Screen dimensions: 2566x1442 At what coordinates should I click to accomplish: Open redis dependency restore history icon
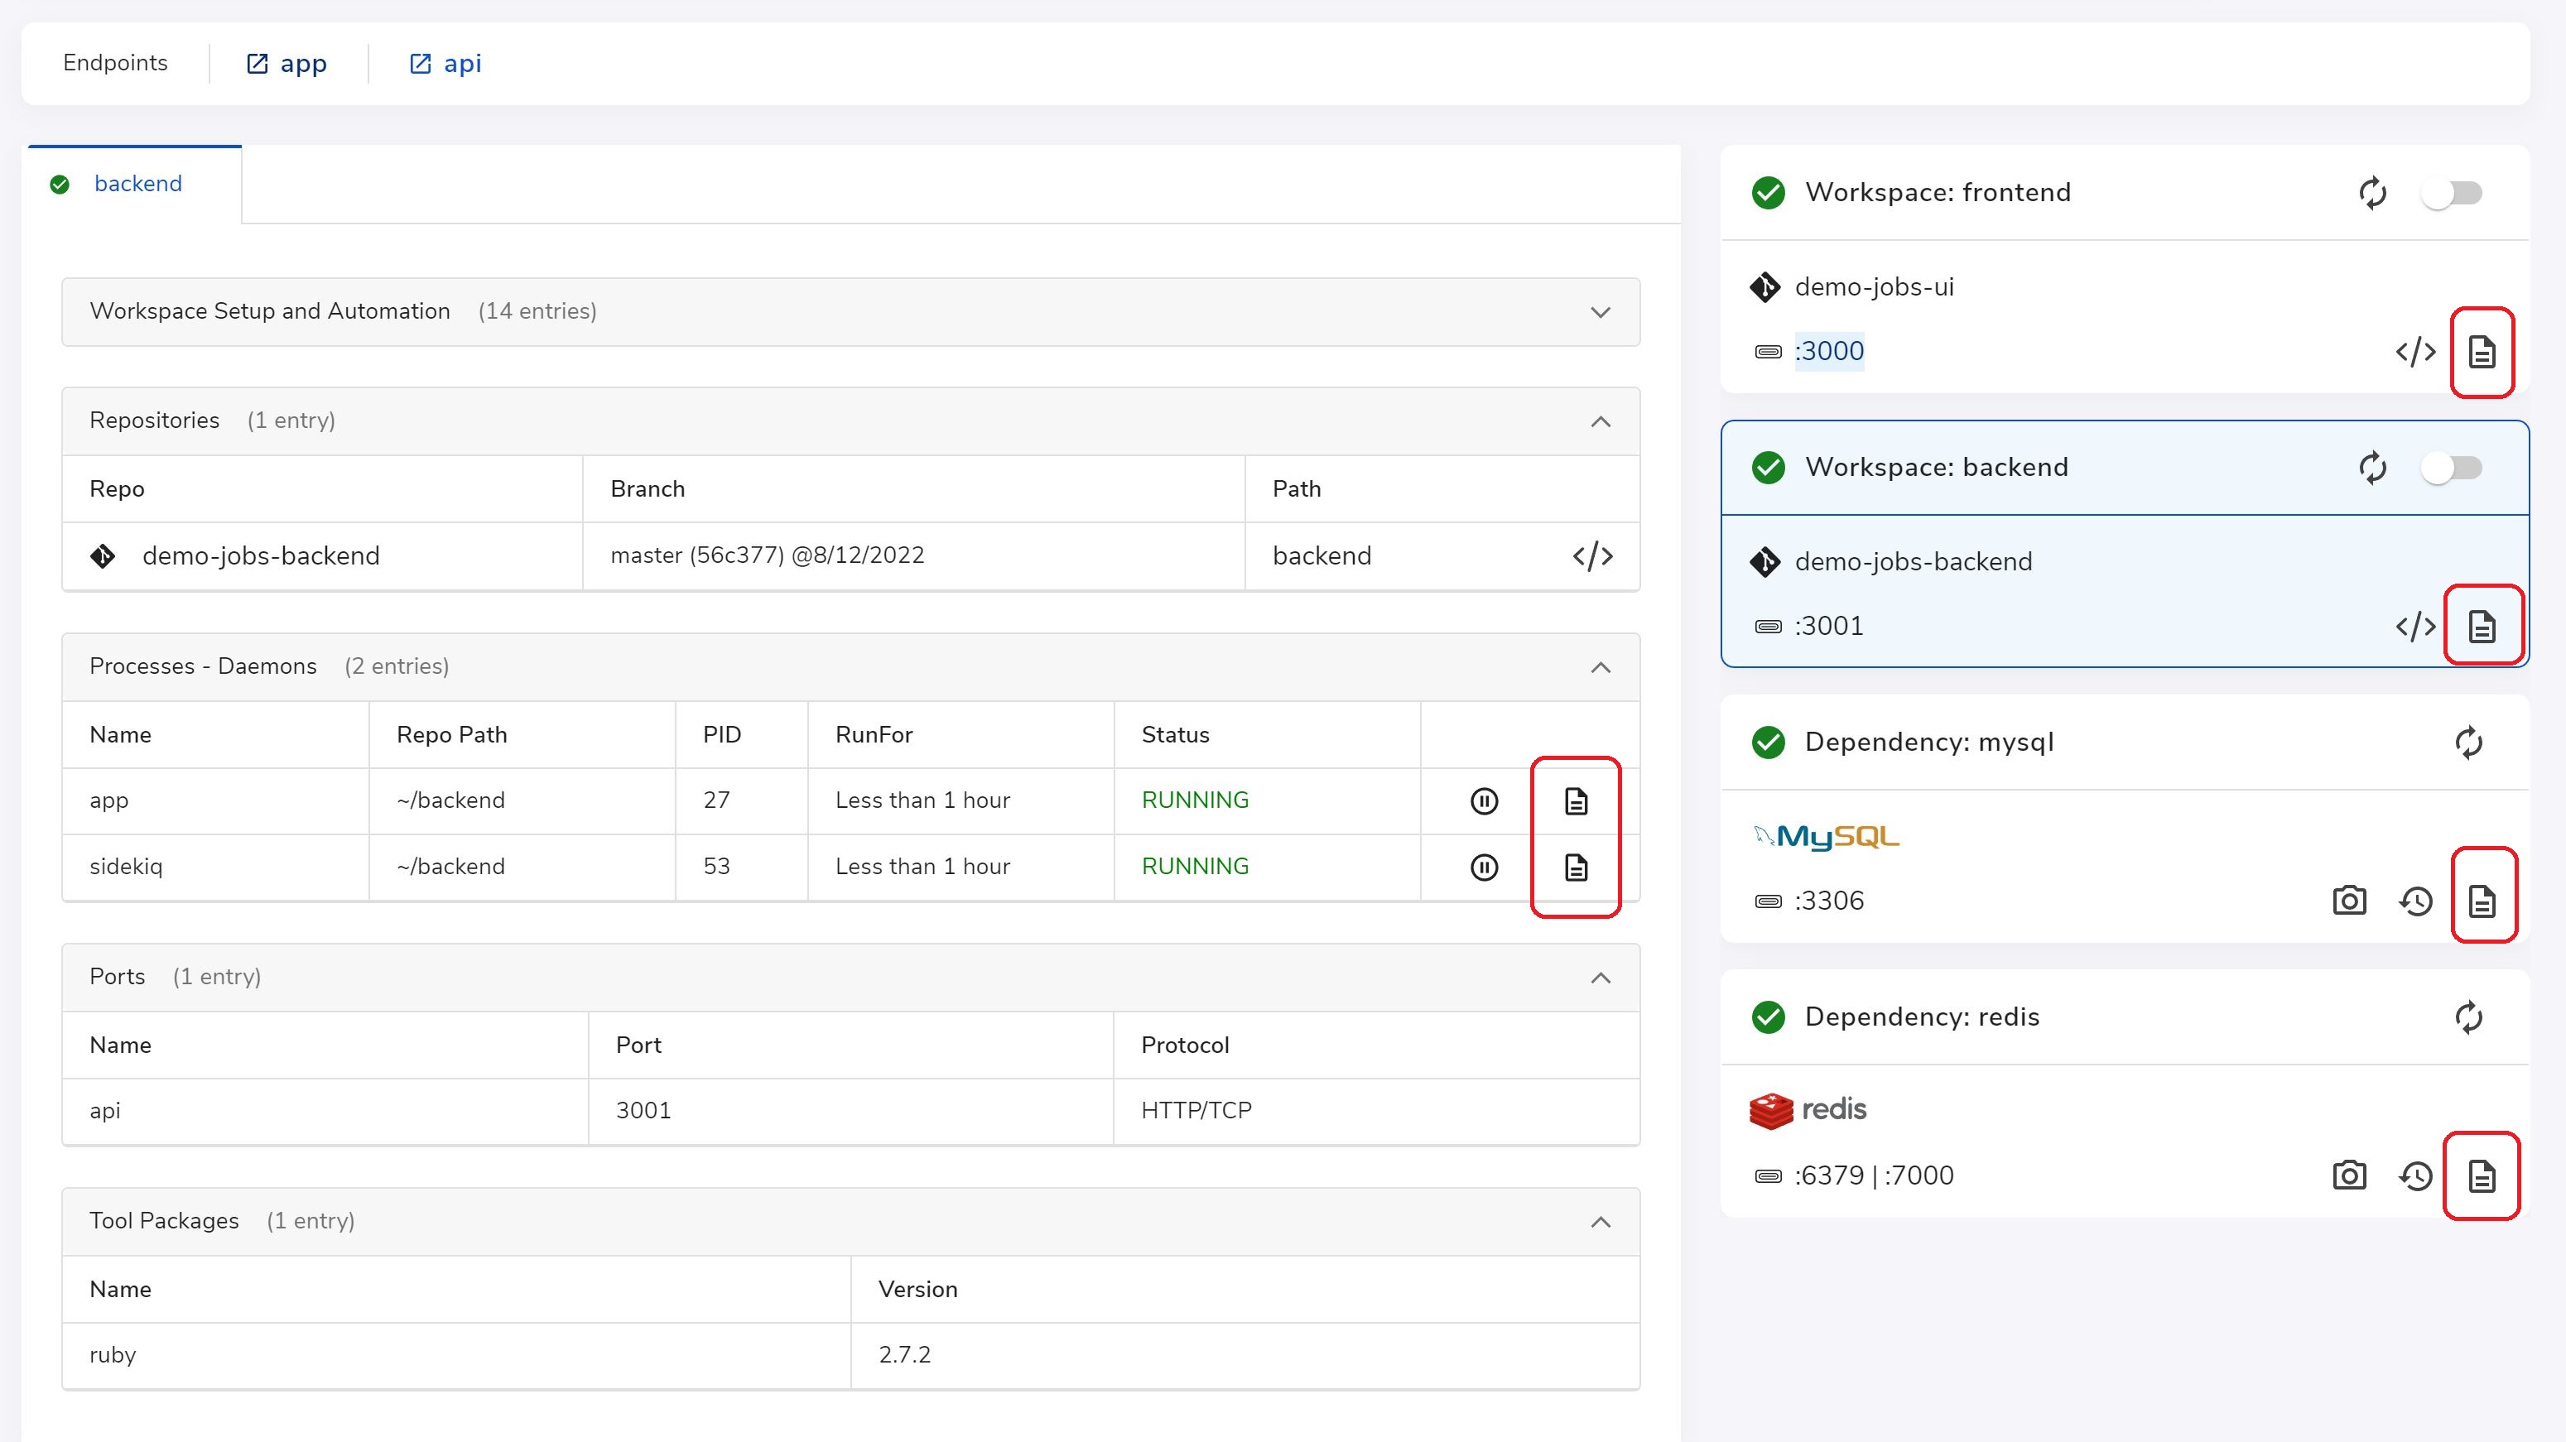pyautogui.click(x=2415, y=1176)
